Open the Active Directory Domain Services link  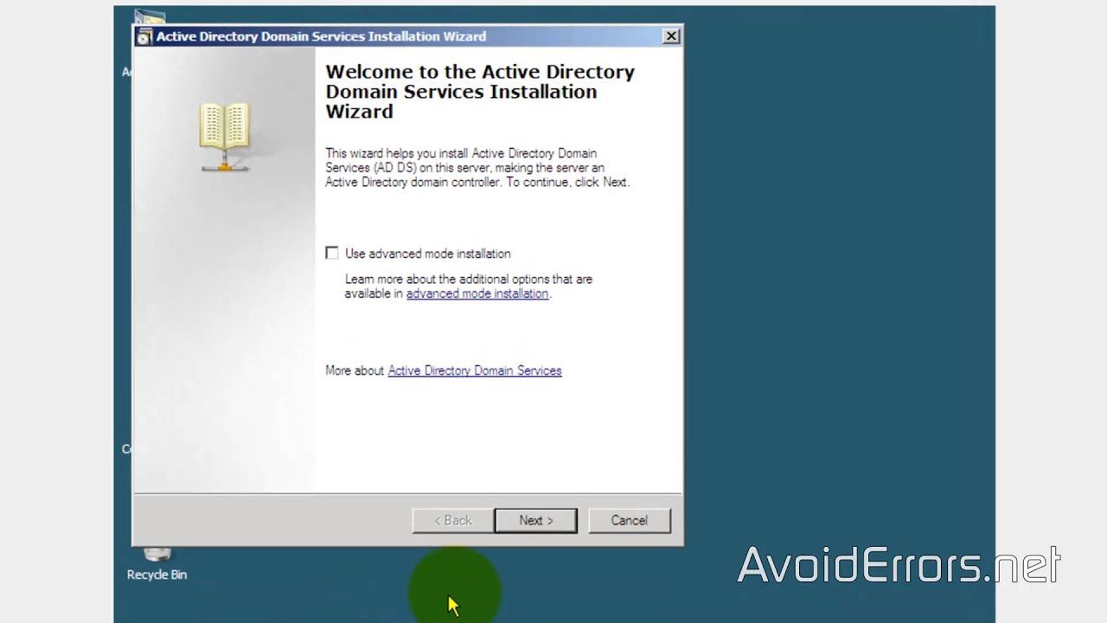point(475,370)
